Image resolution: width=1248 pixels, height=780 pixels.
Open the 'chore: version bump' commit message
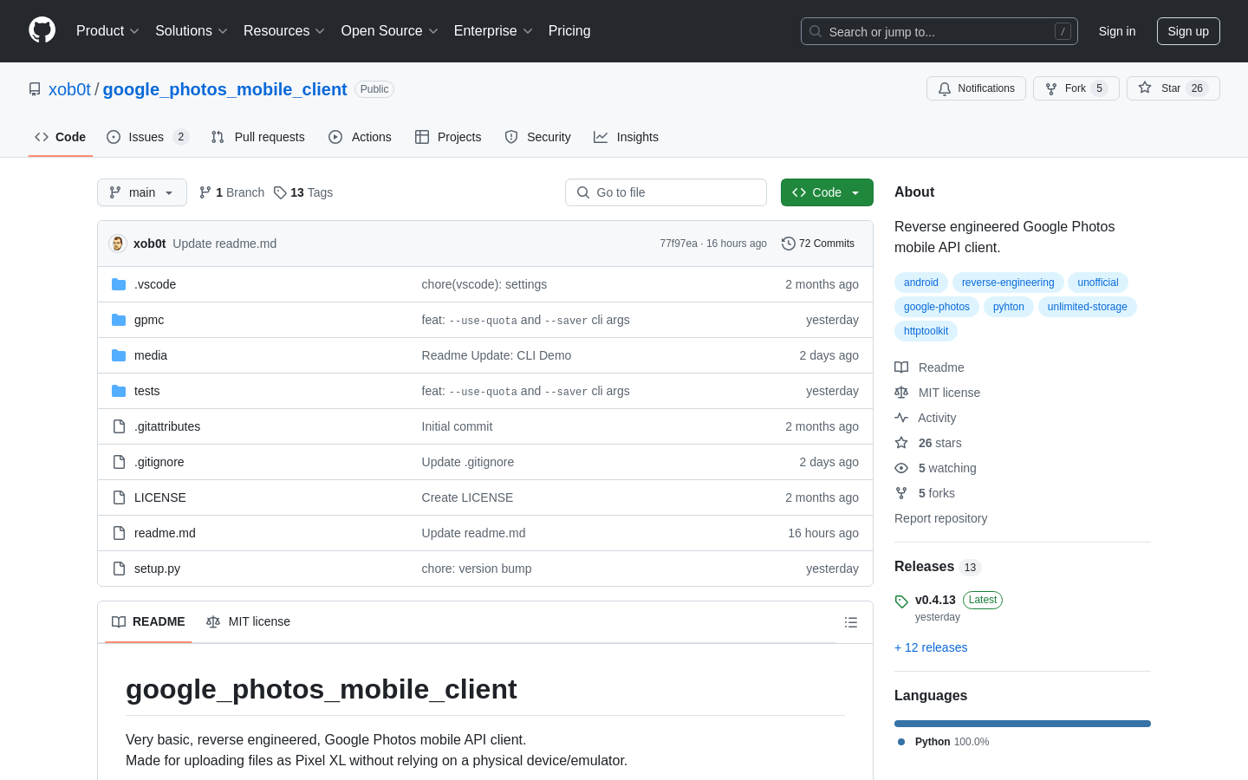pos(477,569)
